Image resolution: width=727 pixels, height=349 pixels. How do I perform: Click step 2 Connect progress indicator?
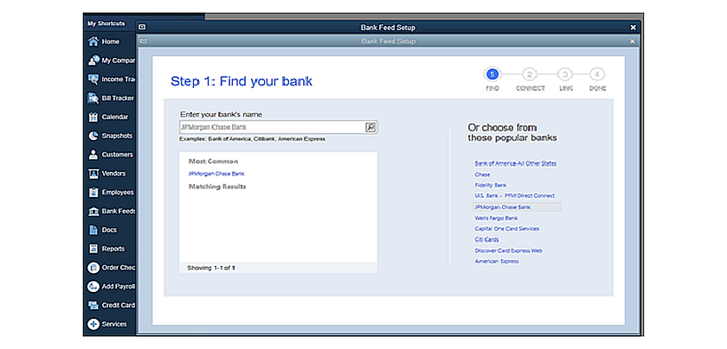pyautogui.click(x=530, y=75)
